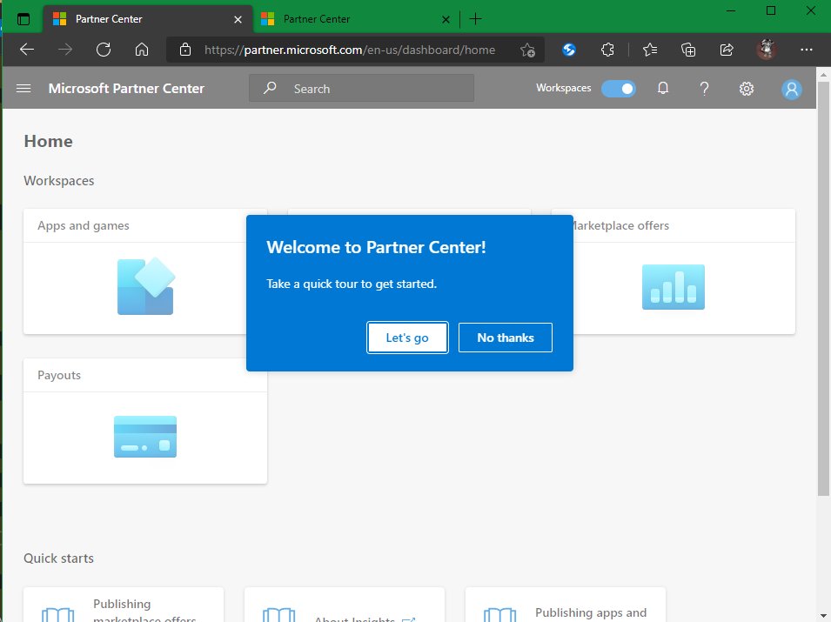
Task: Open Partner Center settings via the gear icon
Action: pyautogui.click(x=746, y=88)
